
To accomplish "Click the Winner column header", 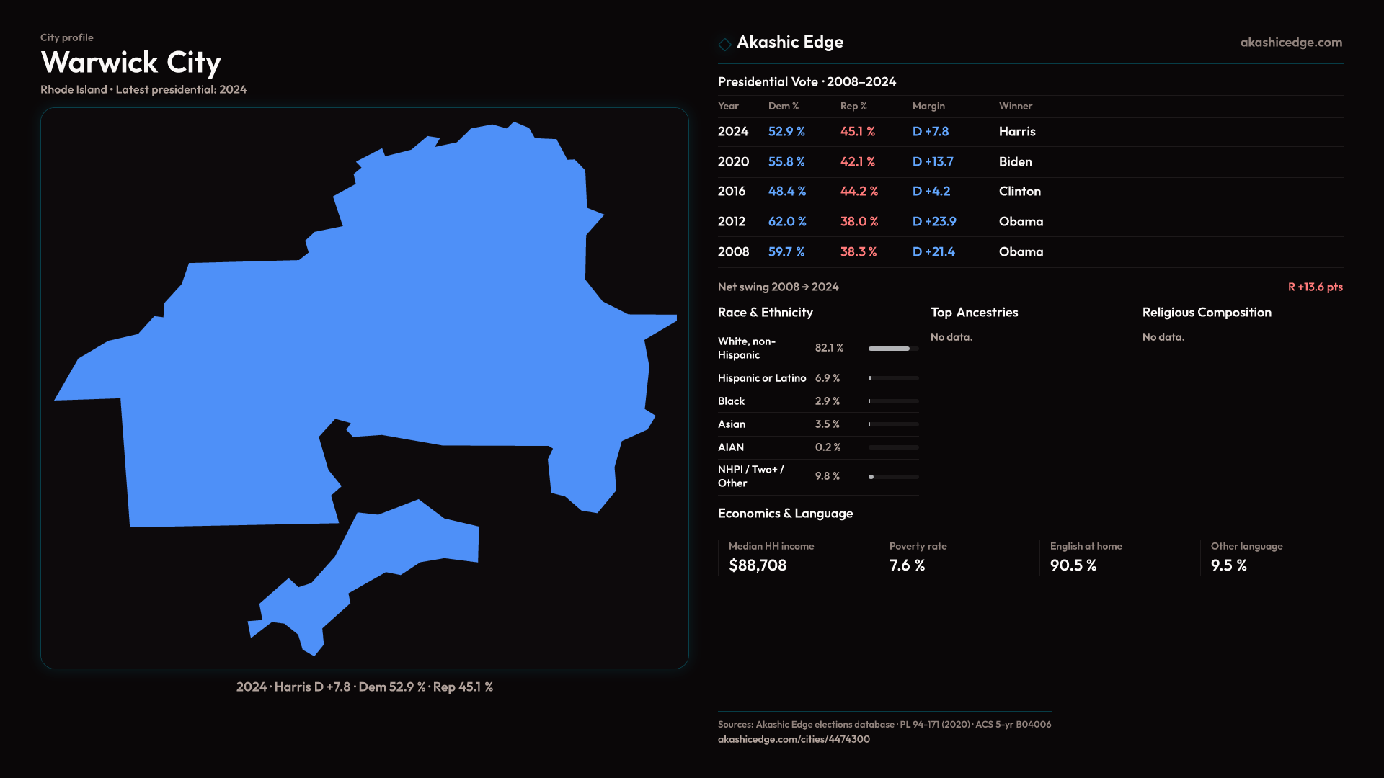I will click(1015, 106).
